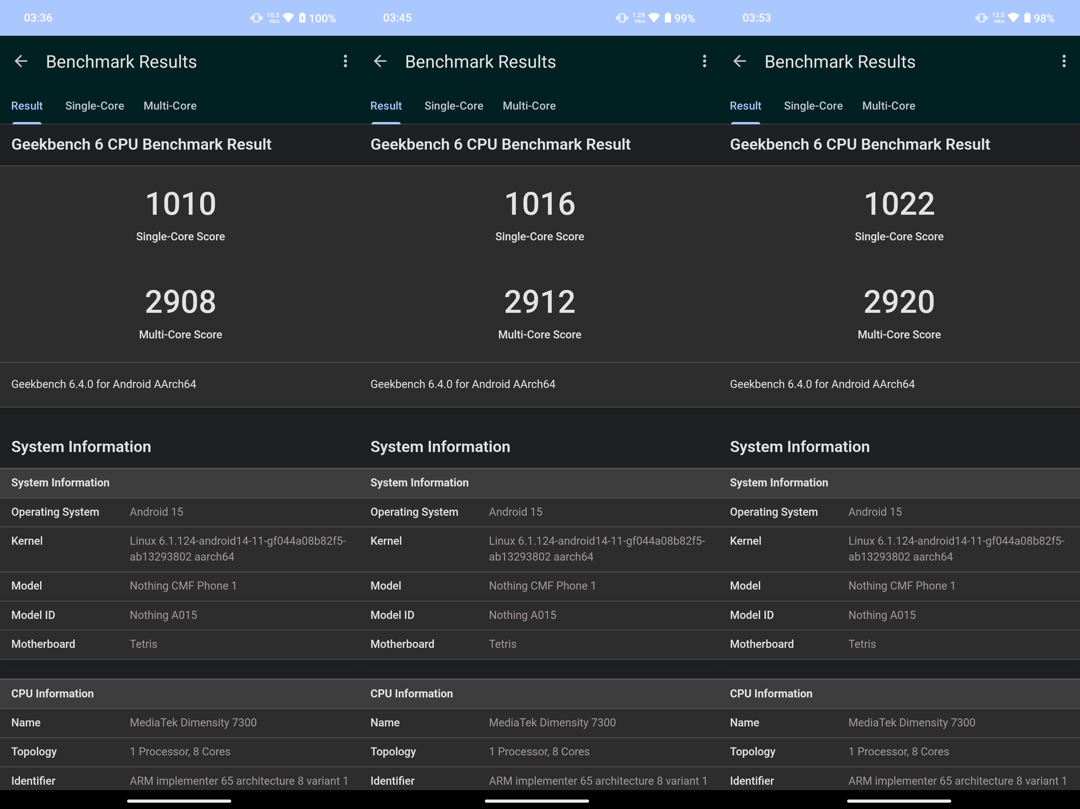This screenshot has height=809, width=1080.
Task: Open three-dot overflow menu in middle screenshot
Action: pos(704,61)
